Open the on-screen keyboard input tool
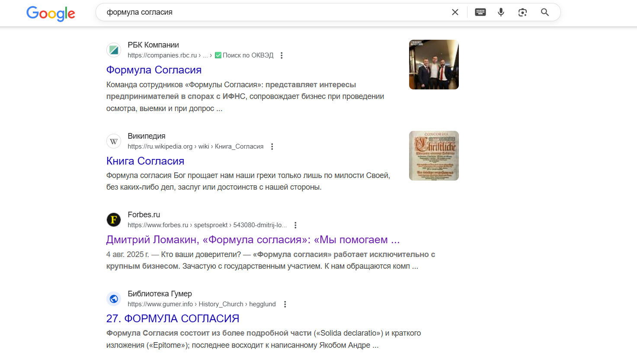 pos(480,12)
